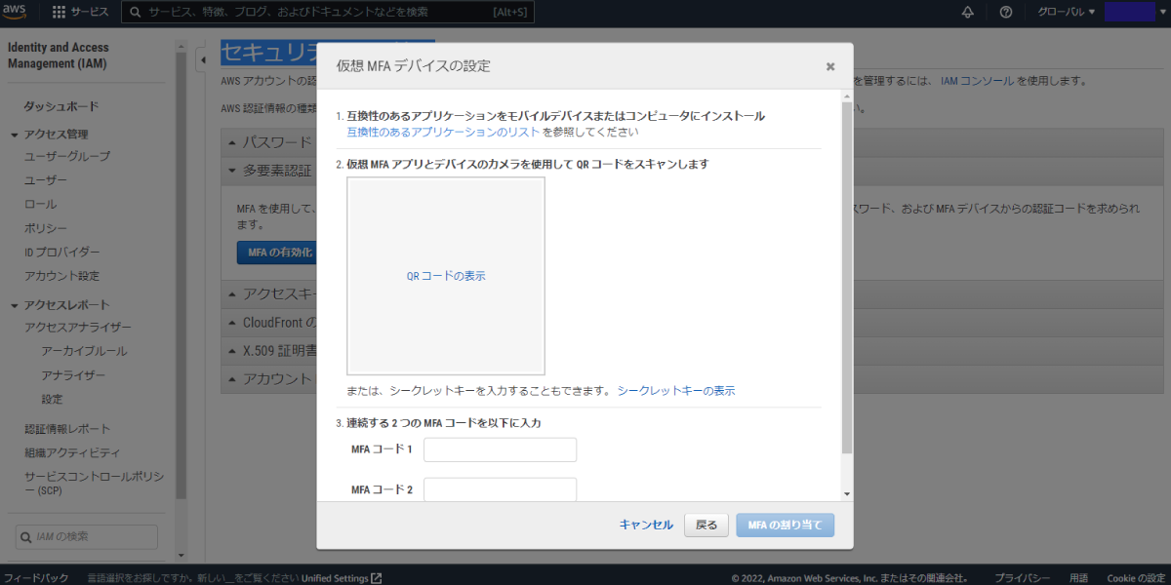Click the dialog scrollbar down arrow
This screenshot has width=1171, height=585.
coord(846,494)
